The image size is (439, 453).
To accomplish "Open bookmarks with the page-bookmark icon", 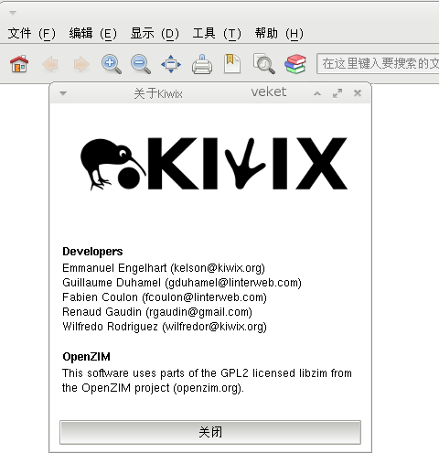I will point(232,64).
